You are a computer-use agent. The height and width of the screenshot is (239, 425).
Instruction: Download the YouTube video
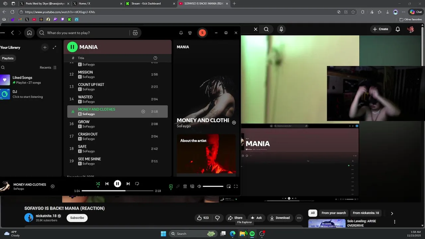[x=280, y=218]
